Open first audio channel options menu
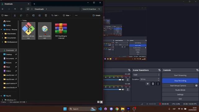Screen dimensions: 199x112 tap(128, 80)
